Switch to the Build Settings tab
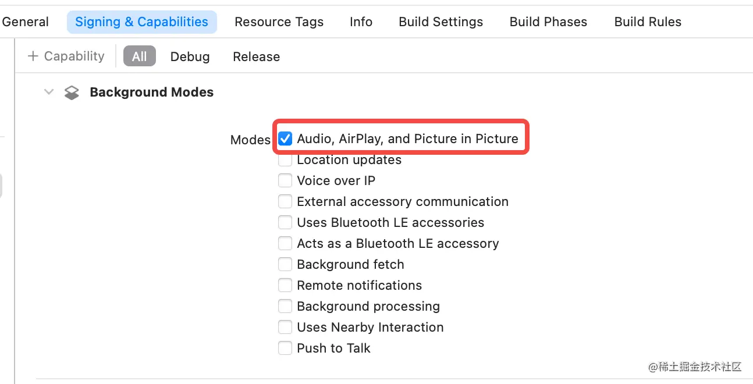The width and height of the screenshot is (753, 384). pos(441,22)
